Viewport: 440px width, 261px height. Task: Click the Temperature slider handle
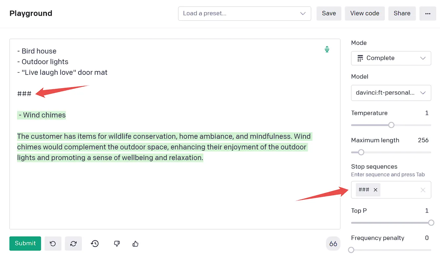pyautogui.click(x=391, y=125)
